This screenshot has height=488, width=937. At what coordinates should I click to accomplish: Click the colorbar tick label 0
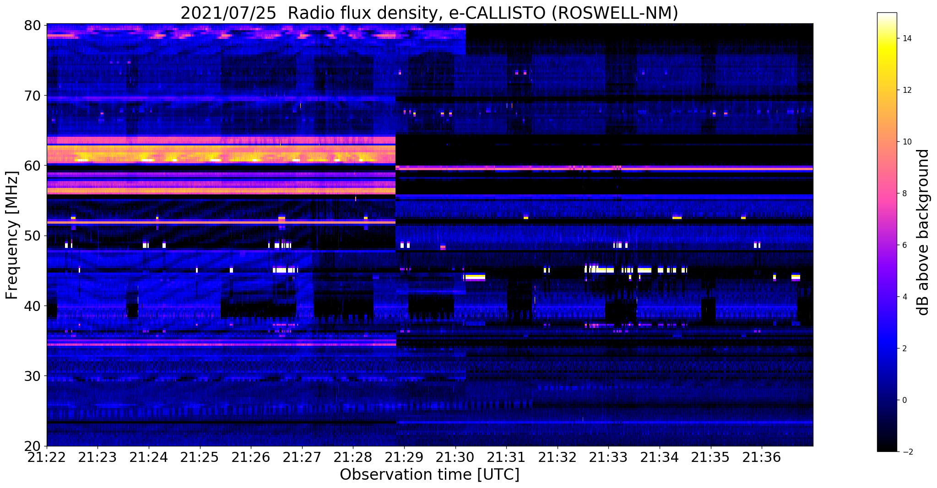coord(904,400)
